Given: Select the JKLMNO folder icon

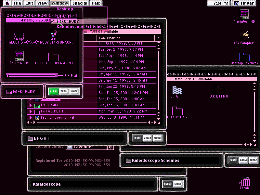Looking at the screenshot, I should pyautogui.click(x=219, y=90).
